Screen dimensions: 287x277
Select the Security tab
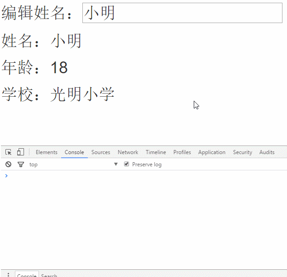[242, 152]
